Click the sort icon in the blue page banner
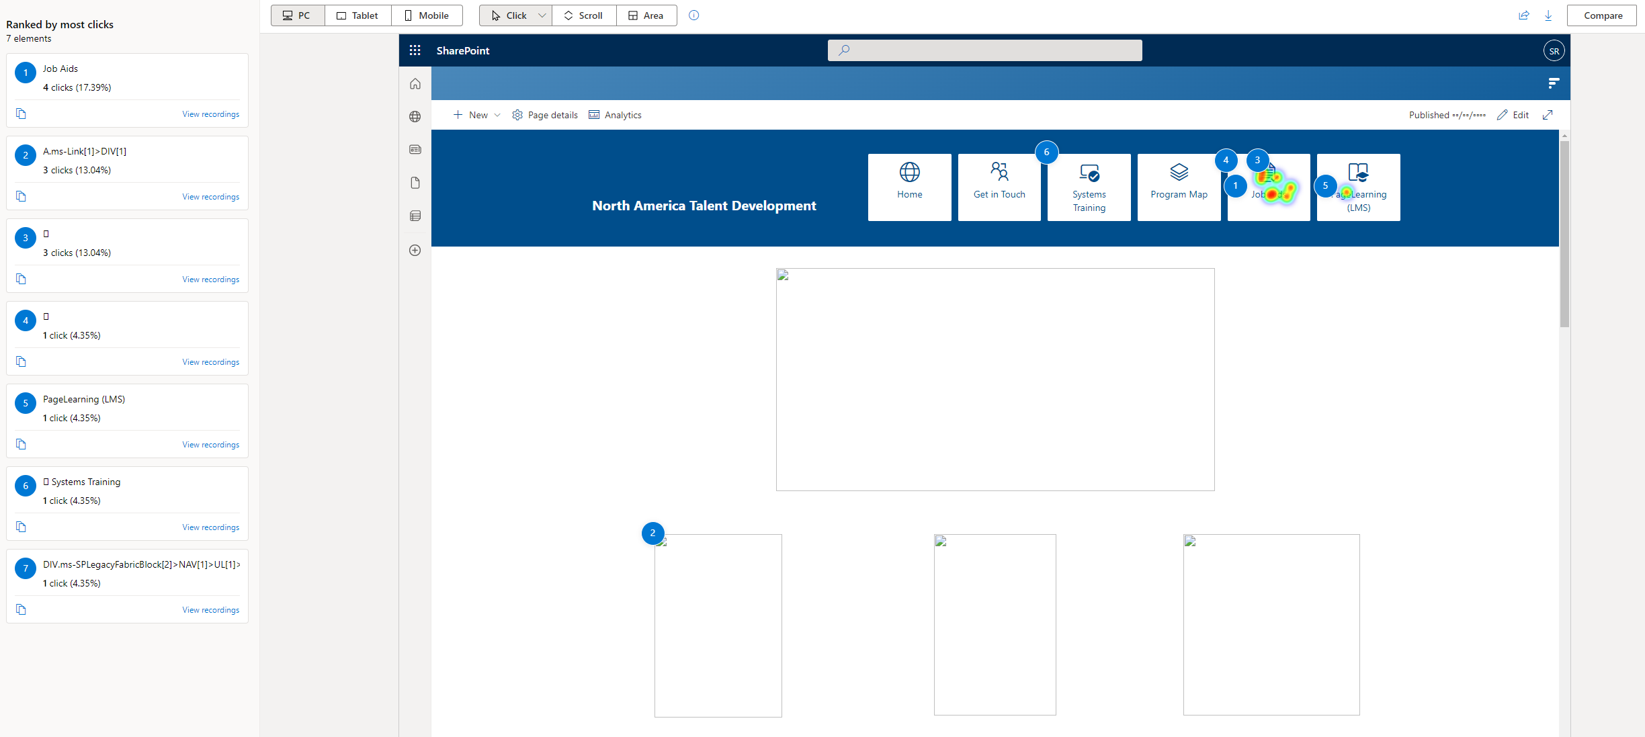This screenshot has height=737, width=1645. pyautogui.click(x=1554, y=83)
